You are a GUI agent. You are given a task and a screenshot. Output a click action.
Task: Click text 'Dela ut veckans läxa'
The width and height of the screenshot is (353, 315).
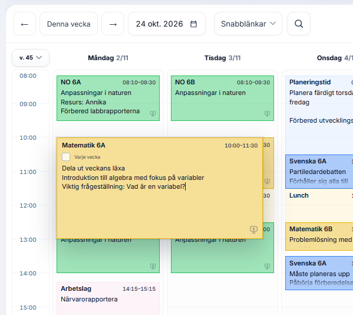(94, 168)
